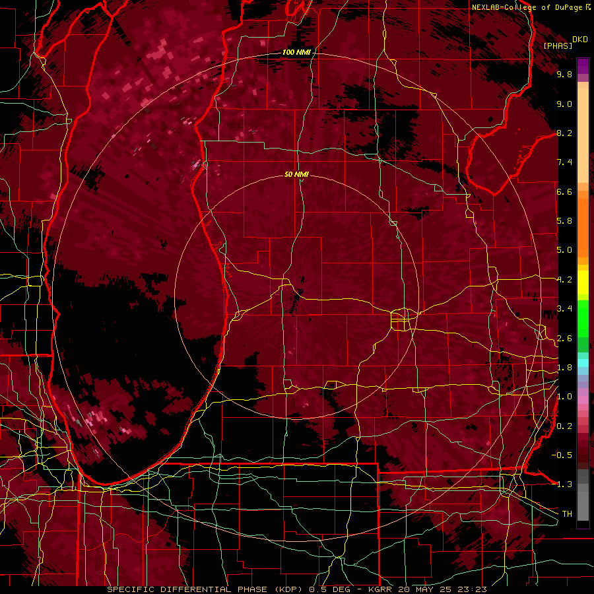Click the purple top band of color scale

pyautogui.click(x=583, y=66)
